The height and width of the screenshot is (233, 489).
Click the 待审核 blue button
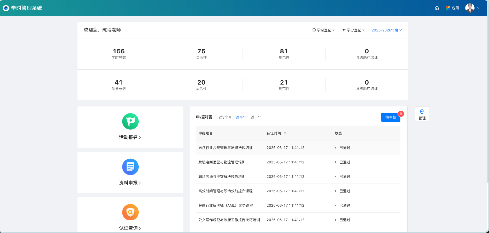coord(391,117)
